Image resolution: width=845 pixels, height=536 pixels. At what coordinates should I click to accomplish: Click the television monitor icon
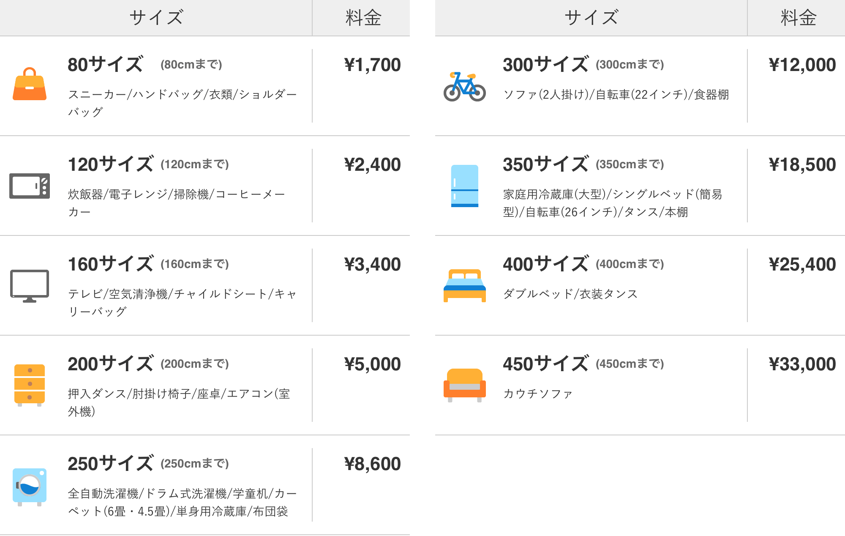pos(30,286)
